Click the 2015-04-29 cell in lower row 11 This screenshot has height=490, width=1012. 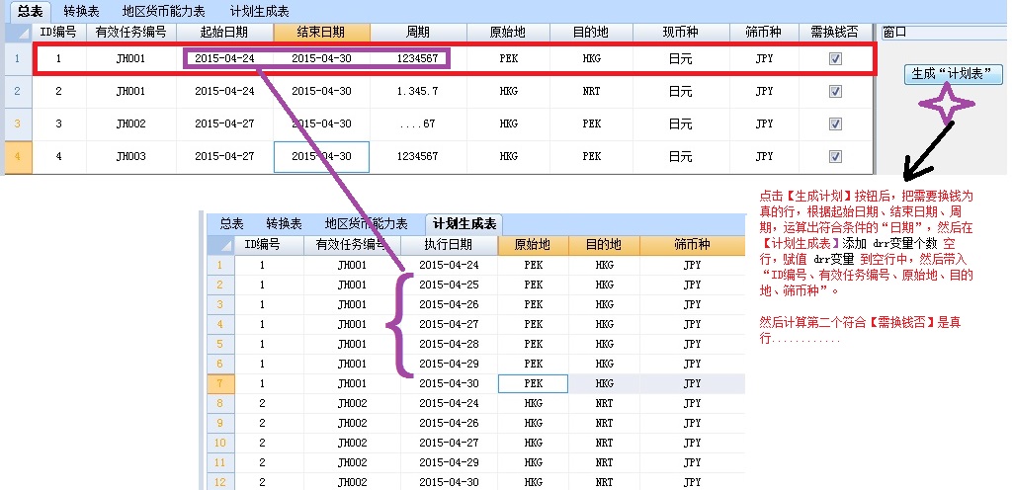pyautogui.click(x=450, y=463)
